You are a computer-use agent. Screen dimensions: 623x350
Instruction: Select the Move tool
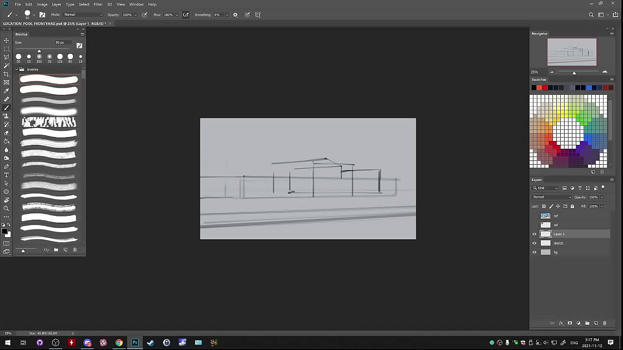[6, 40]
